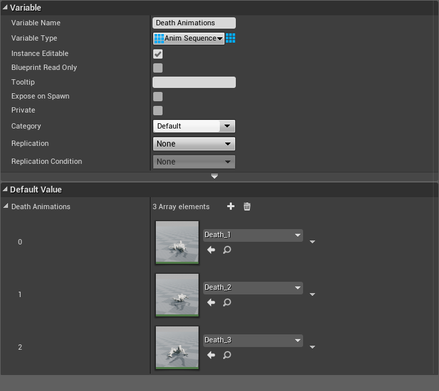Viewport: 439px width, 391px height.
Task: Open the Variable Type Anim Sequence dropdown
Action: (189, 39)
